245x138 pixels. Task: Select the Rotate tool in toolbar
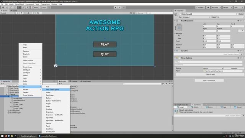(x=11, y=7)
